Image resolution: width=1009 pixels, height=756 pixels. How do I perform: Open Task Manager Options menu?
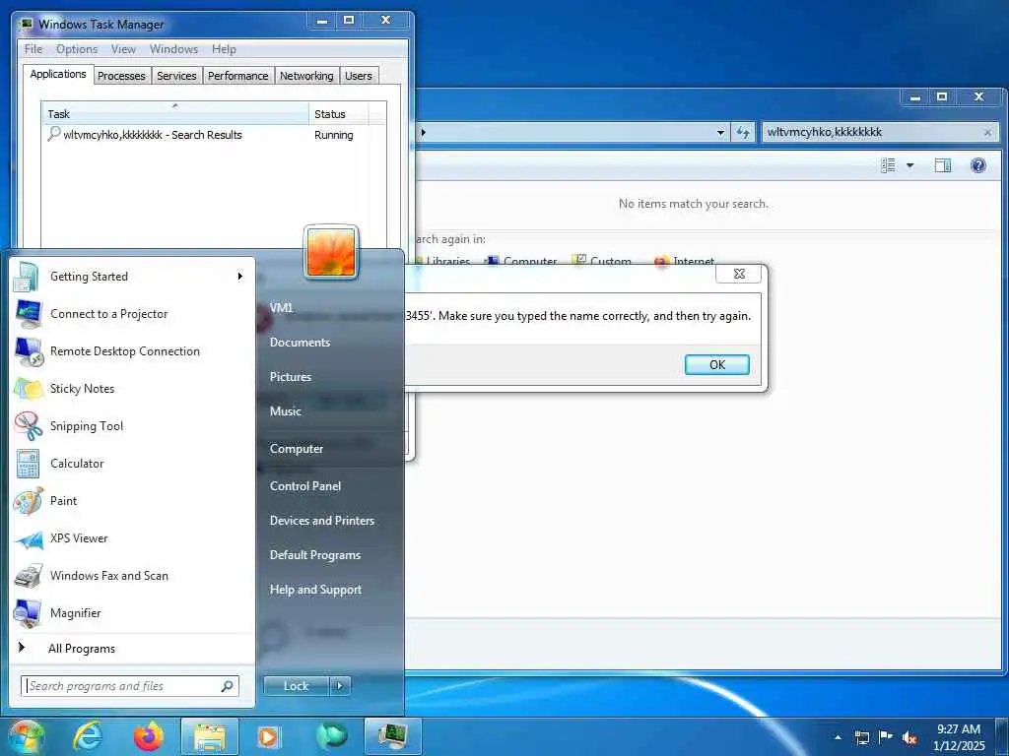(77, 49)
